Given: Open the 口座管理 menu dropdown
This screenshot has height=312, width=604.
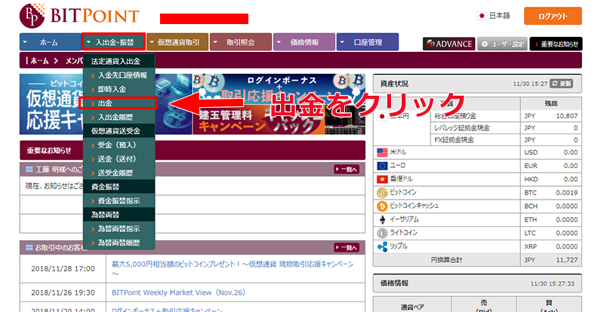Looking at the screenshot, I should pos(368,42).
